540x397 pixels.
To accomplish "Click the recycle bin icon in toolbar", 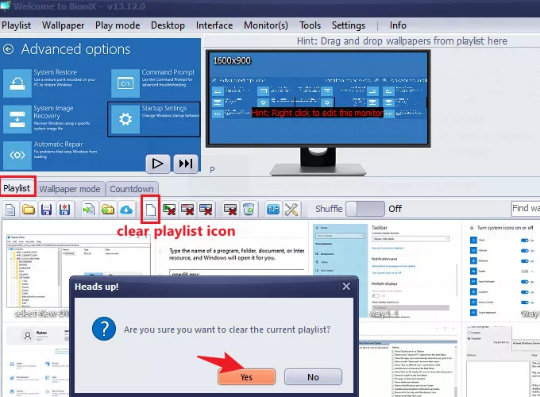I will tap(249, 210).
